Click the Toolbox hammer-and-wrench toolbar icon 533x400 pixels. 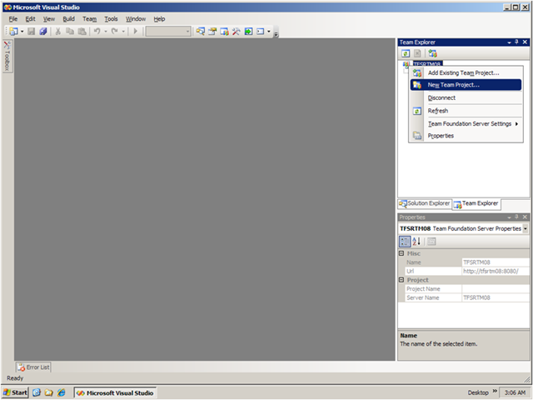point(237,32)
